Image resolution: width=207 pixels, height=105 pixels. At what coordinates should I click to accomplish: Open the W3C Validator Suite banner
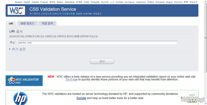click(x=24, y=81)
